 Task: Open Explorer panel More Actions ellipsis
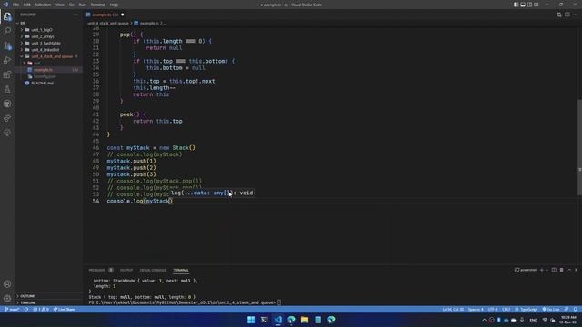[x=76, y=15]
